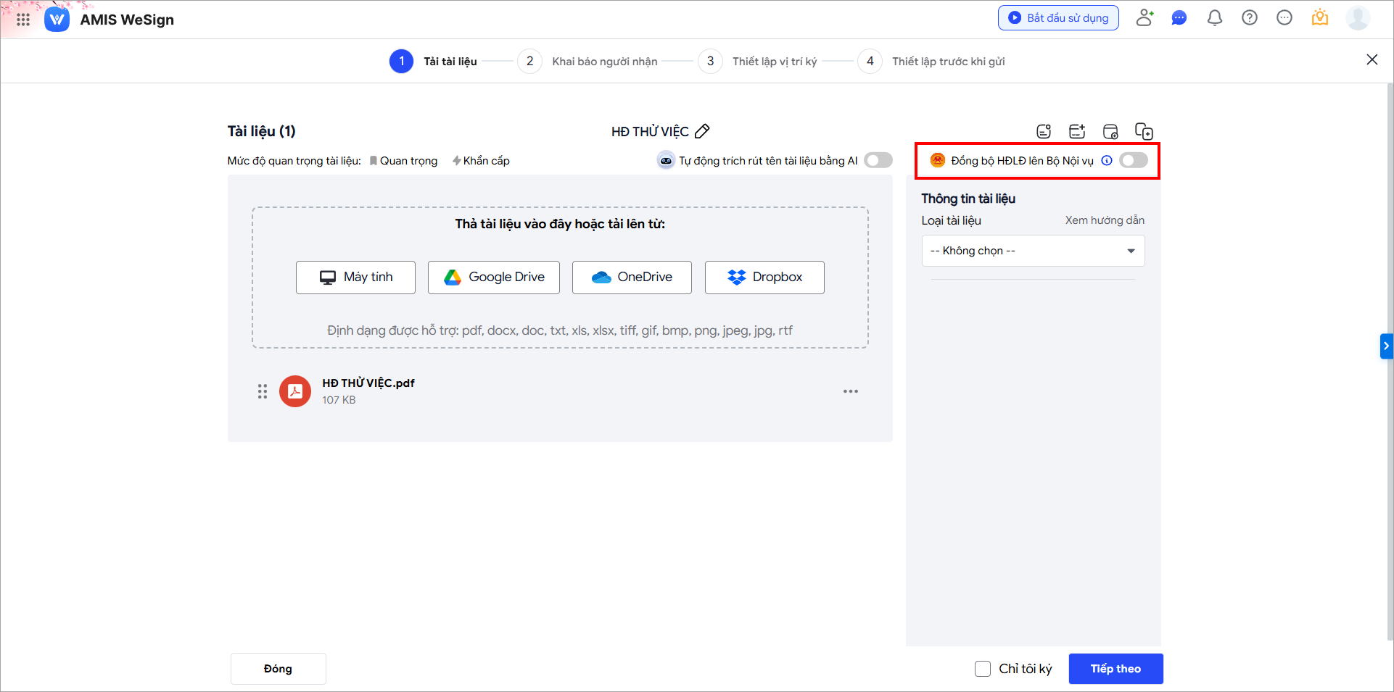Upload from Google Drive
The width and height of the screenshot is (1394, 692).
point(494,278)
